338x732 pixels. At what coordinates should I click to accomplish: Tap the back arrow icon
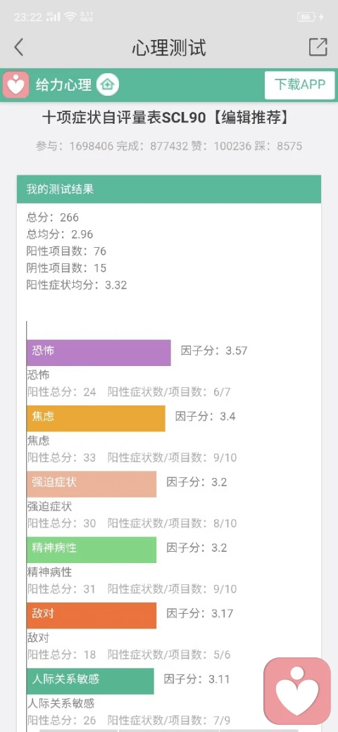[x=18, y=47]
